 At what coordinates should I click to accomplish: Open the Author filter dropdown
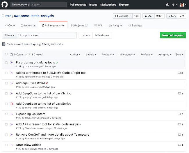(x=75, y=54)
